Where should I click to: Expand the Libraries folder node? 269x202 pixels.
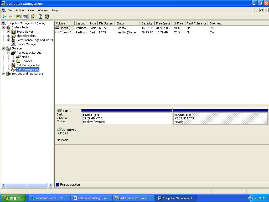point(13,61)
